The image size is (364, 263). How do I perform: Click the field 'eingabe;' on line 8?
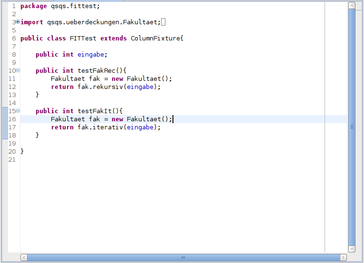tap(92, 55)
